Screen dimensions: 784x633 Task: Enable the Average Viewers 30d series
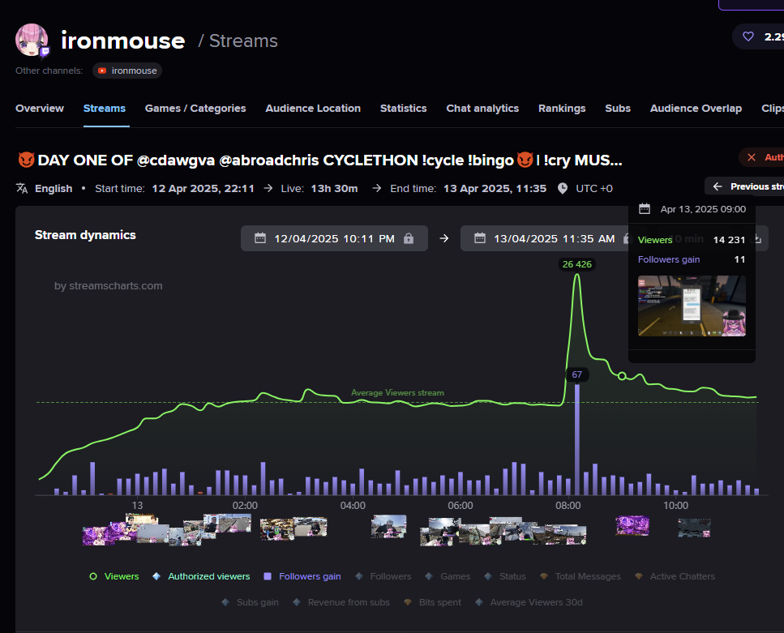click(x=529, y=602)
